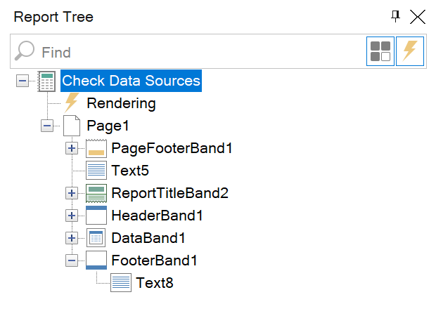Select the Page1 document icon

point(71,126)
